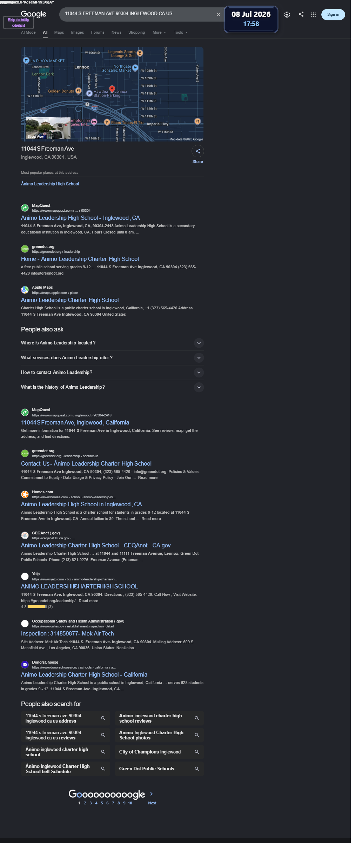
Task: Click the Google apps grid icon
Action: click(313, 14)
